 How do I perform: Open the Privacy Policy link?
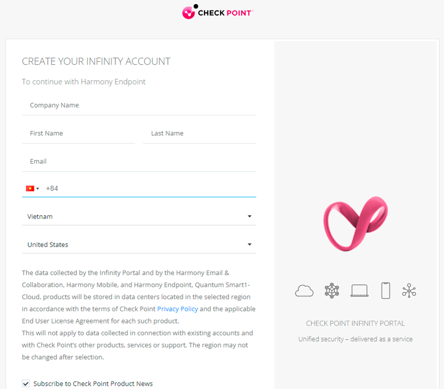178,309
